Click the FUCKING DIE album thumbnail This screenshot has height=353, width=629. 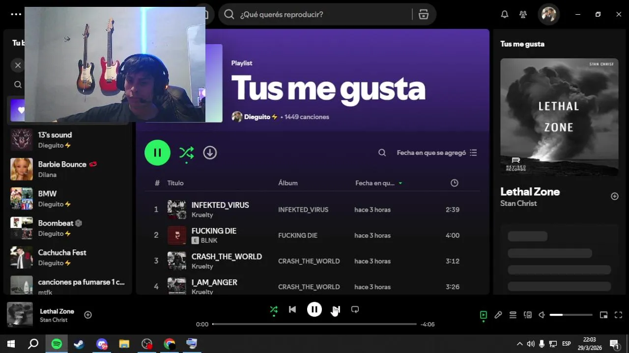177,235
